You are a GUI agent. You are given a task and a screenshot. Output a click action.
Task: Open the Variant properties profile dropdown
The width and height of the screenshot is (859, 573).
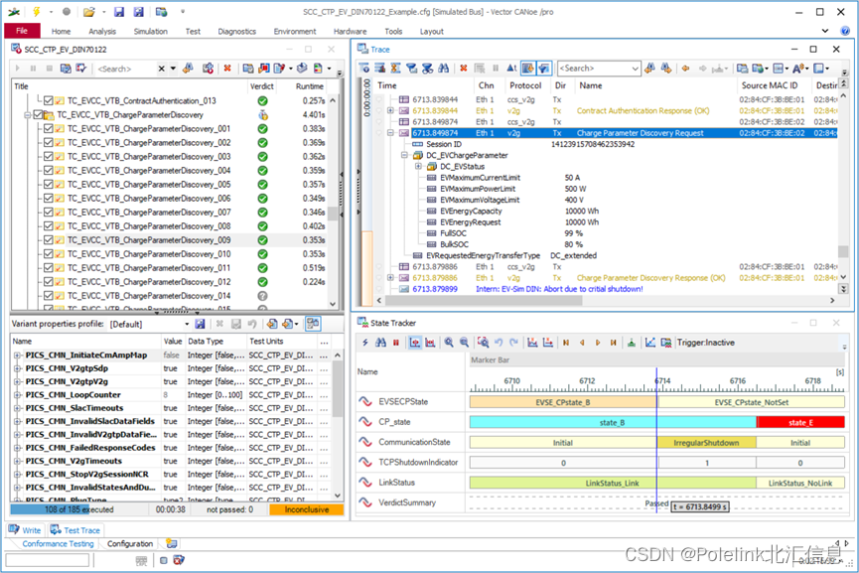185,324
